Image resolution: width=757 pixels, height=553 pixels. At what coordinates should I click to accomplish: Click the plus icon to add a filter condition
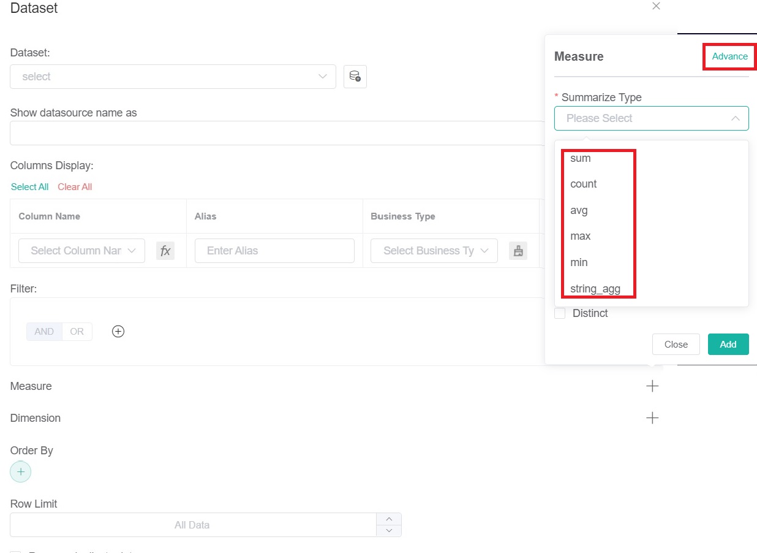118,331
